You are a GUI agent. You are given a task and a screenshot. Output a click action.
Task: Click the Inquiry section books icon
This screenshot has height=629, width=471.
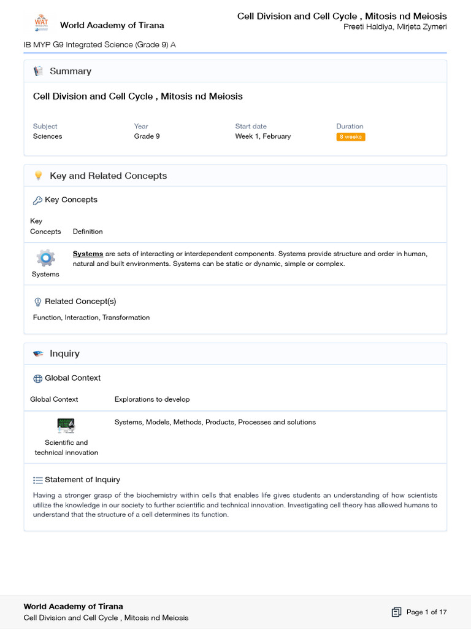click(38, 354)
